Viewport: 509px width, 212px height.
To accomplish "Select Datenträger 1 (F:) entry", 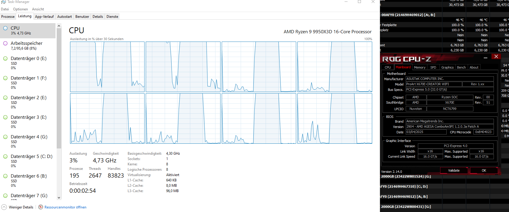I will tap(28, 83).
